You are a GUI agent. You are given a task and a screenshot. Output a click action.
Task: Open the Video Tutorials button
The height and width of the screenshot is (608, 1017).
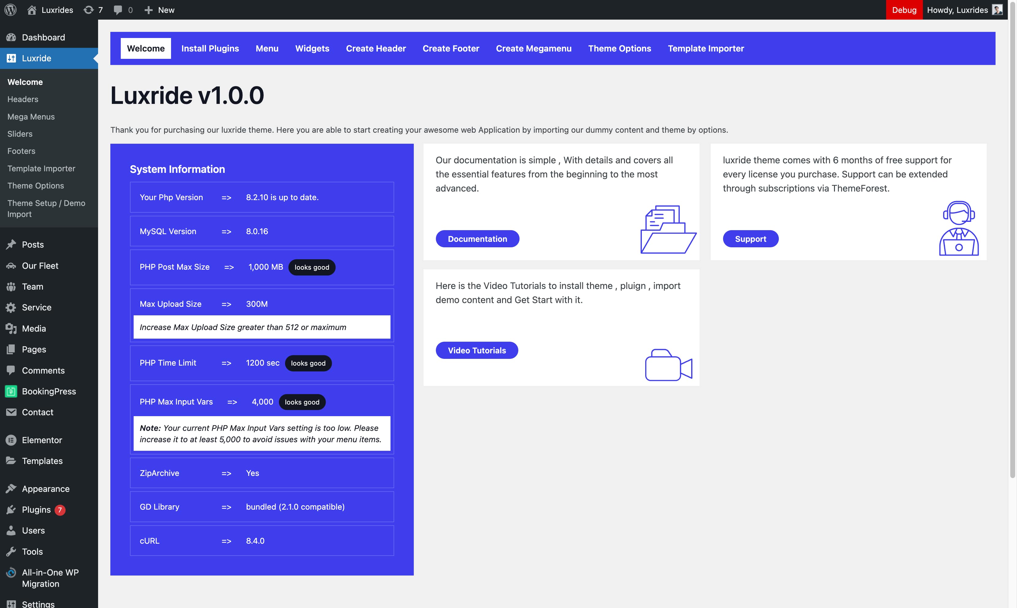[477, 350]
